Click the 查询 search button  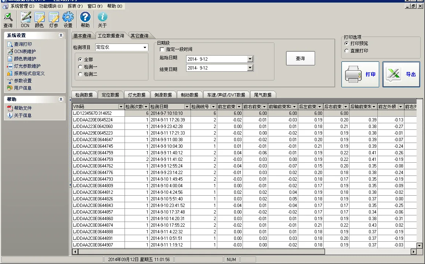300,59
